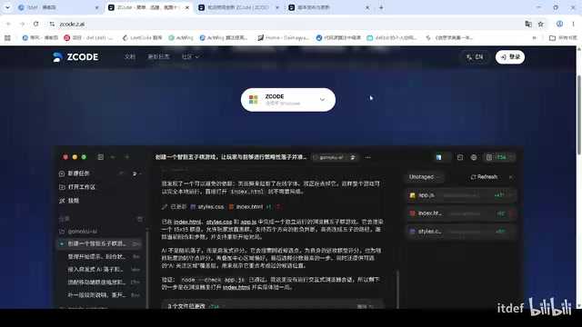Select the 创建一个智能五子棋 task row
Image resolution: width=582 pixels, height=327 pixels.
pos(99,244)
